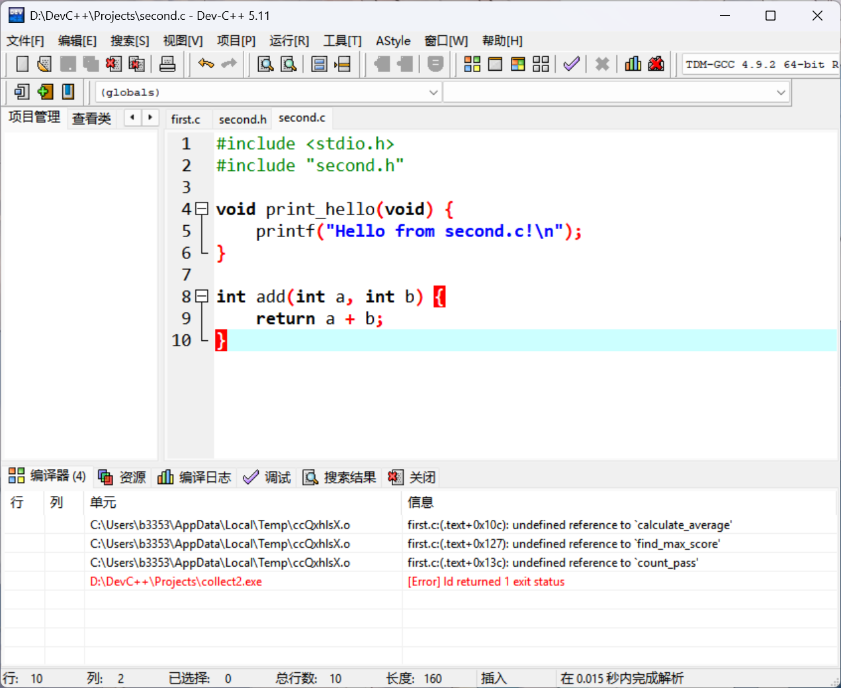841x688 pixels.
Task: Click the 行 column header
Action: point(24,502)
